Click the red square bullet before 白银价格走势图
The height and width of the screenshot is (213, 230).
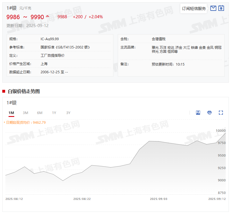point(4,91)
